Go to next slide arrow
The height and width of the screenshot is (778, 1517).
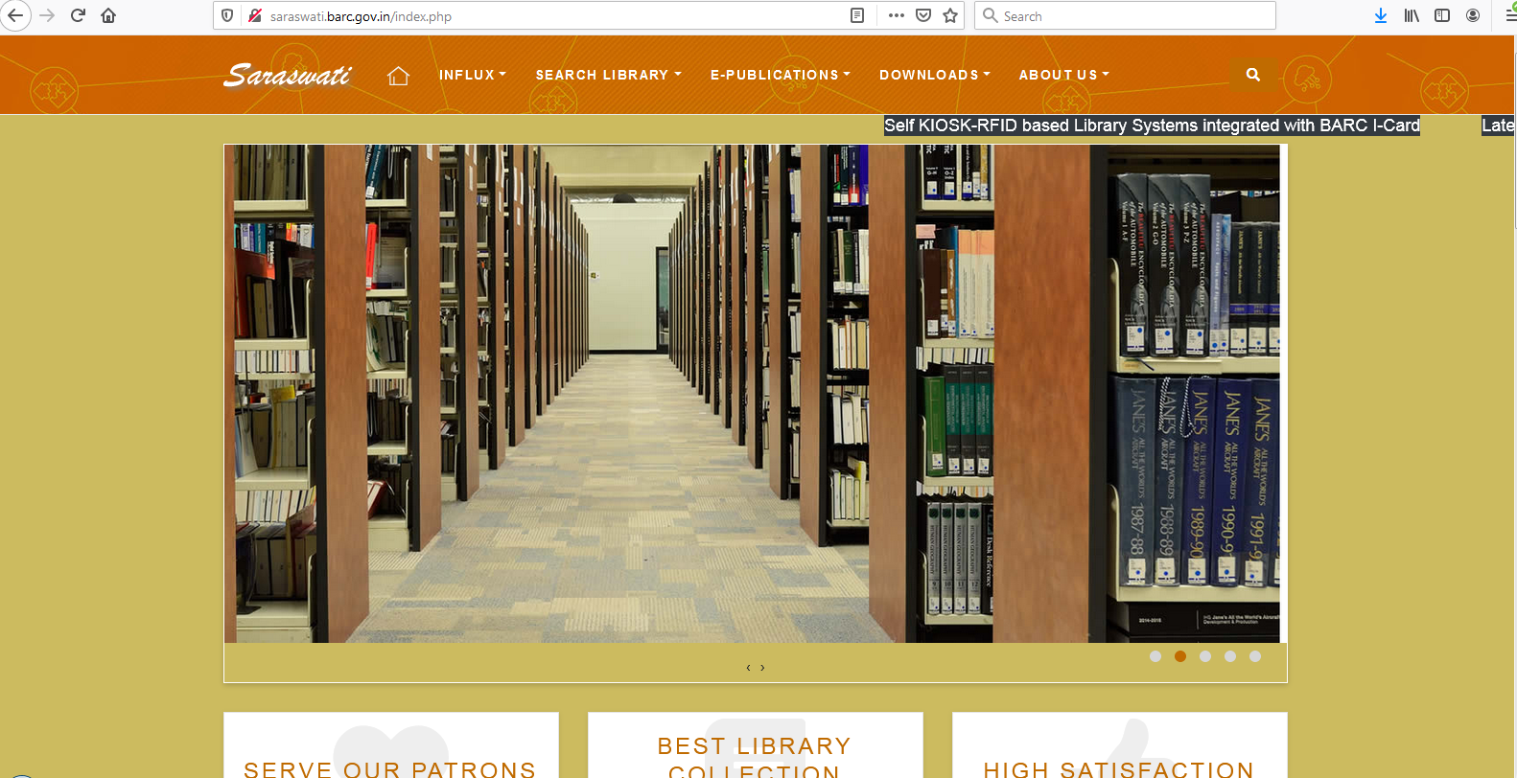tap(762, 668)
